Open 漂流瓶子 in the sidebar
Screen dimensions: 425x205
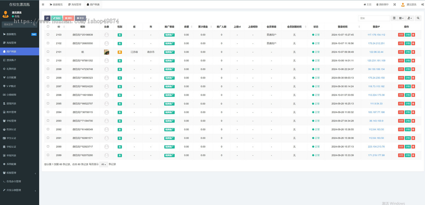[x=19, y=60]
